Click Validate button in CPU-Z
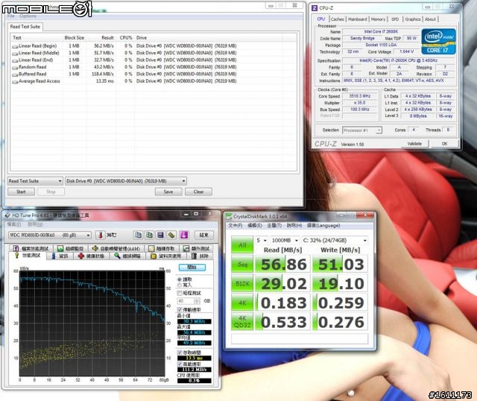 (414, 144)
